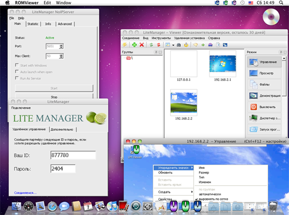Image resolution: width=289 pixels, height=215 pixels.
Task: Toggle Run As Service checkbox
Action: click(x=17, y=78)
